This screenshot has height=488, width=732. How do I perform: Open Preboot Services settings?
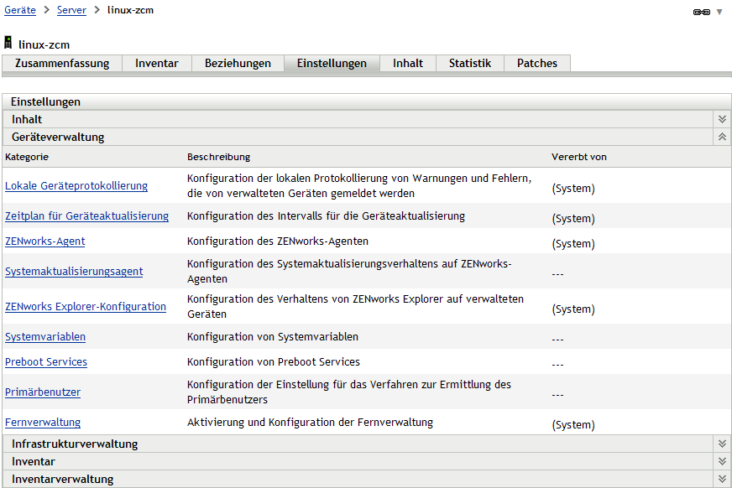click(x=46, y=362)
